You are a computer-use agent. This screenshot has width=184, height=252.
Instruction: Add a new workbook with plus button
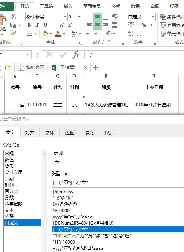pos(95,68)
